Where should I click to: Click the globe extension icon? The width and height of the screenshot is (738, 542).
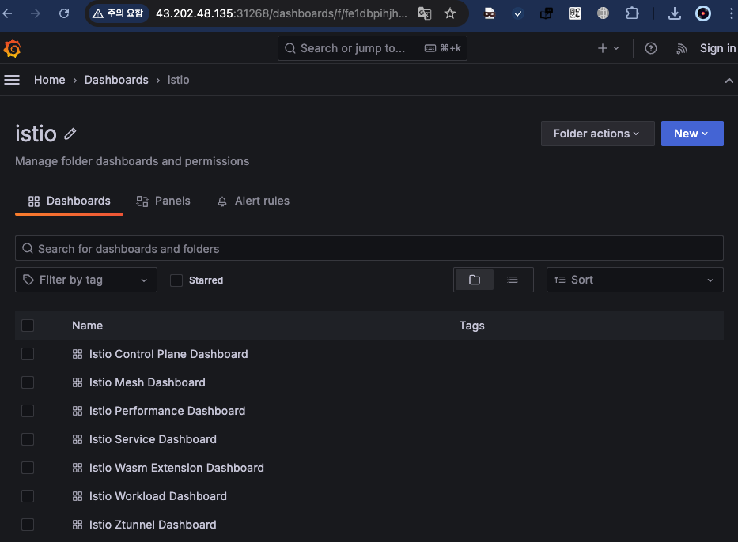(x=603, y=13)
